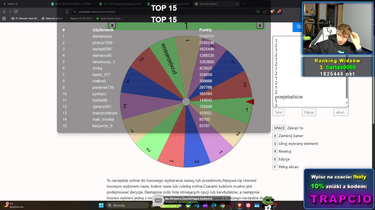Close the banner with the X button
375x210 pixels.
click(112, 25)
